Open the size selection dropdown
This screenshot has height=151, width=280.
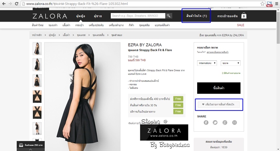(230, 63)
